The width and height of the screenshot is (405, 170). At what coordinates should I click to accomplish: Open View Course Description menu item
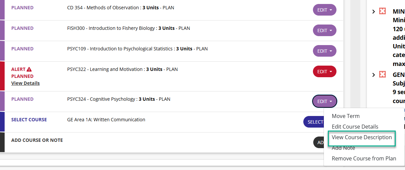(x=362, y=137)
